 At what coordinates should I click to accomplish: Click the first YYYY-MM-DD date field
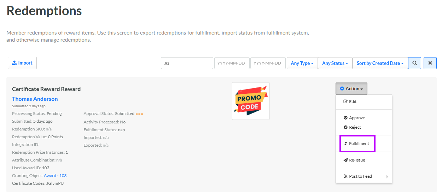232,63
